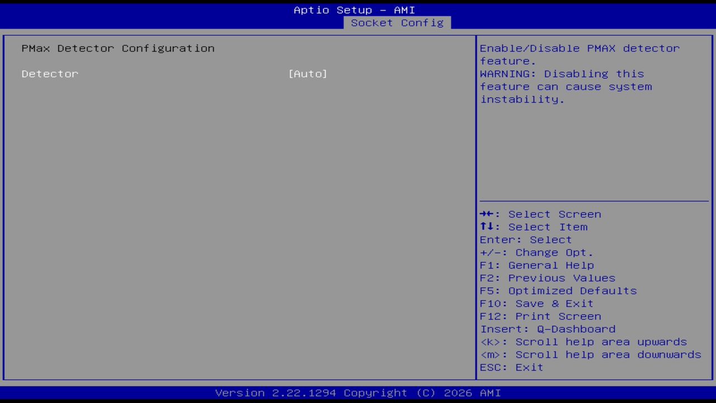Click the Detector option row
The height and width of the screenshot is (403, 716).
pos(50,73)
